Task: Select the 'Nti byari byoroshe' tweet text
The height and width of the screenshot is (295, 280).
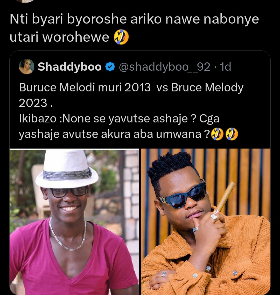Action: coord(134,28)
